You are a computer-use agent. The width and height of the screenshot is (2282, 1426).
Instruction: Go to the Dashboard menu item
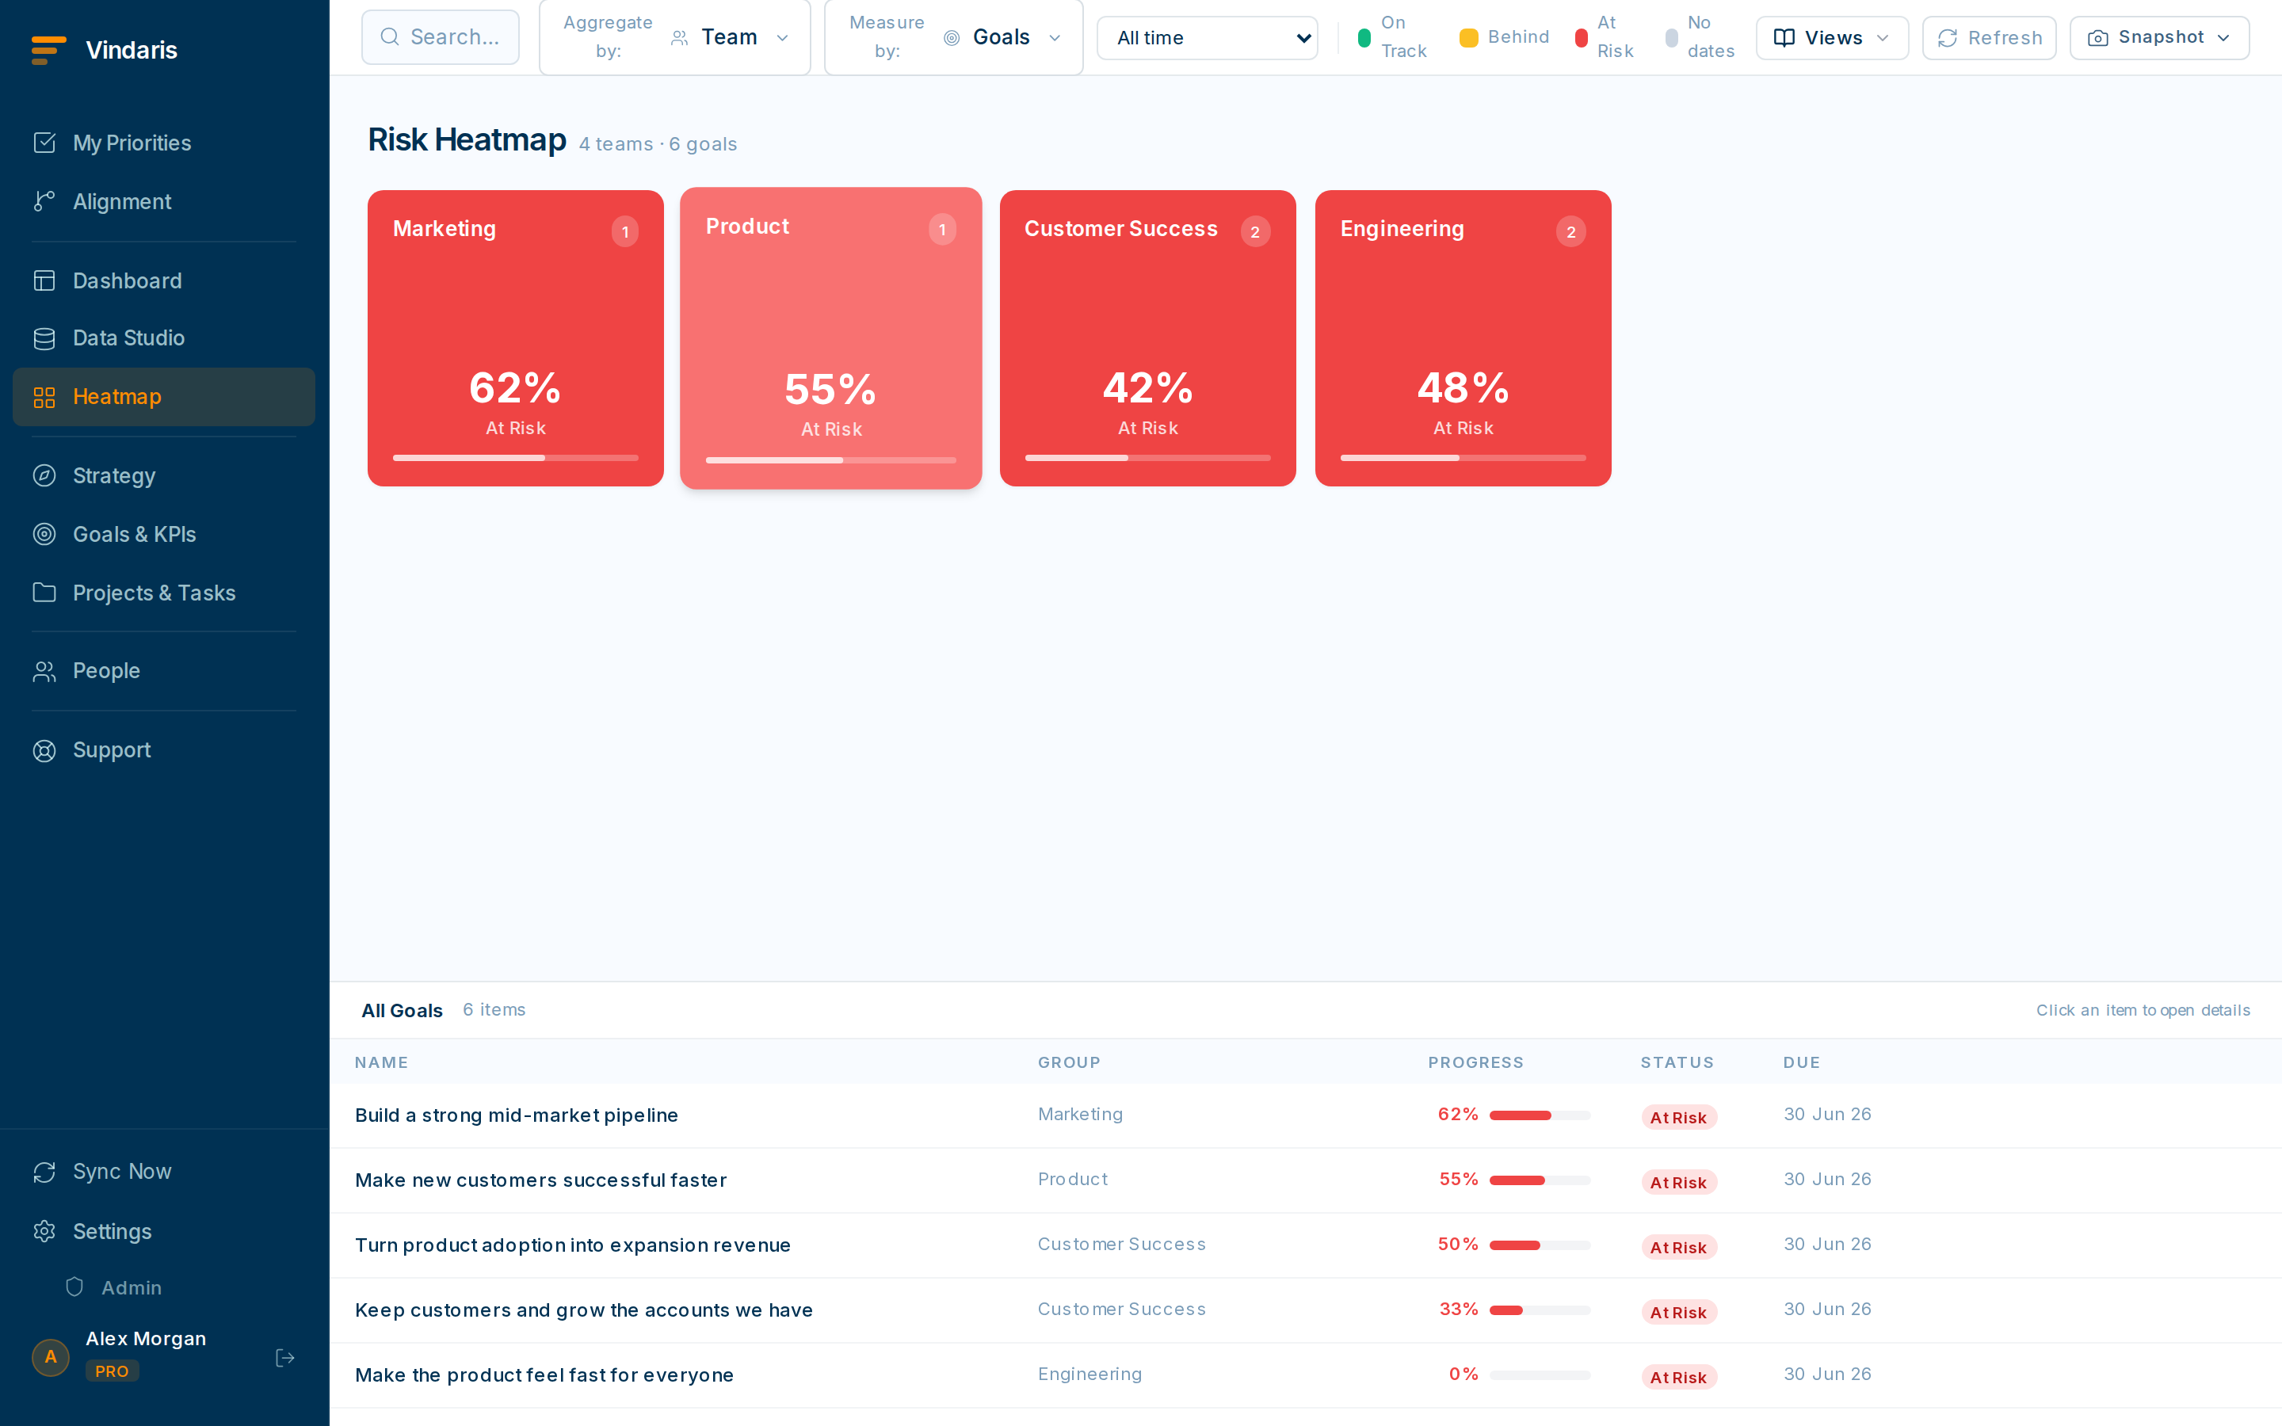[164, 280]
